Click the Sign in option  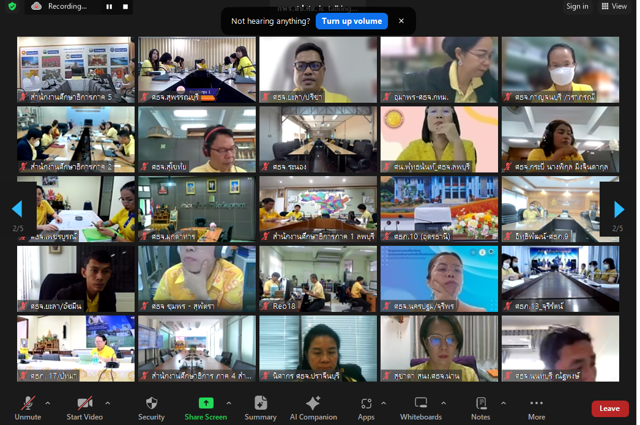[x=577, y=6]
